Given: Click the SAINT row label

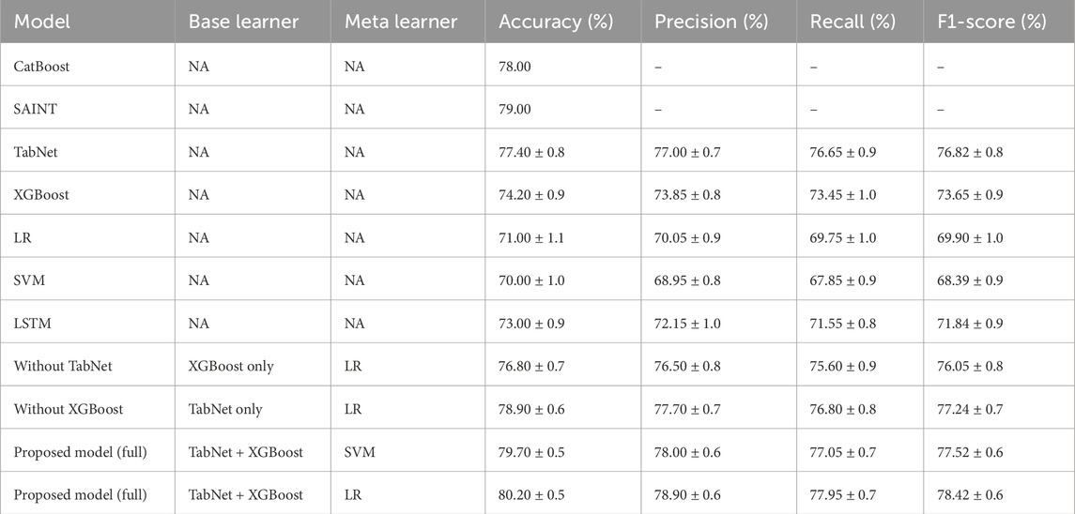Looking at the screenshot, I should [x=34, y=109].
